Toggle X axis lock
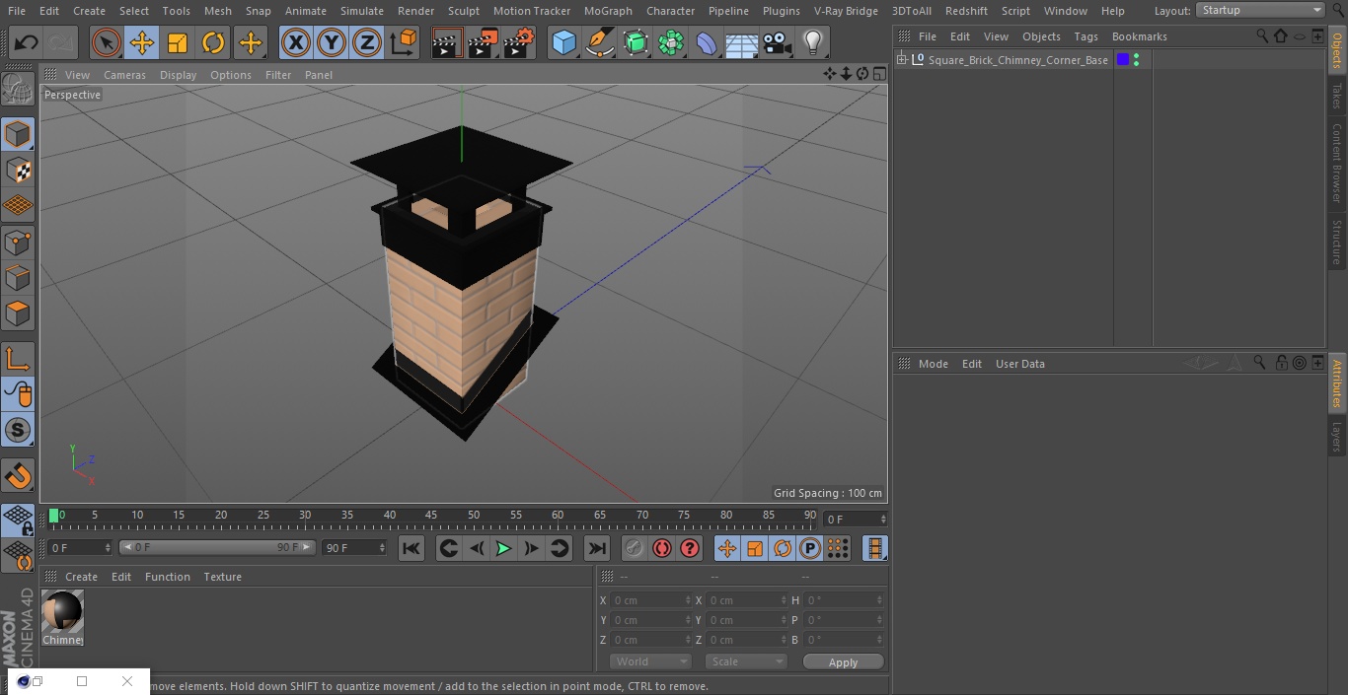This screenshot has height=695, width=1348. (296, 43)
